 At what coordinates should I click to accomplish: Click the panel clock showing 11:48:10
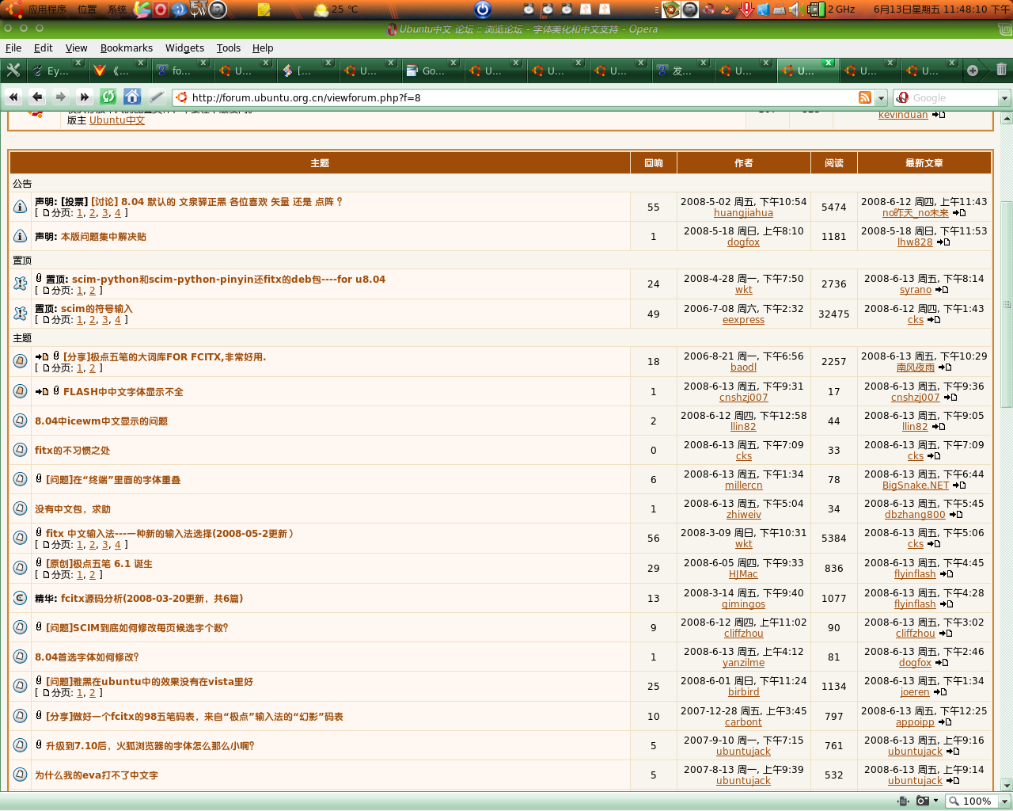(942, 10)
